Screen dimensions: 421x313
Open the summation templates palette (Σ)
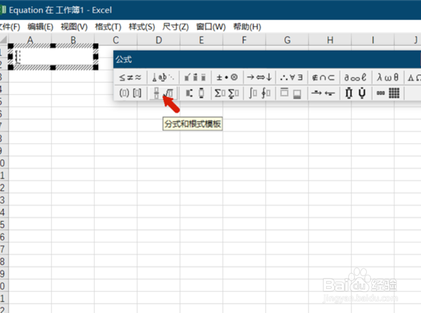(x=227, y=93)
